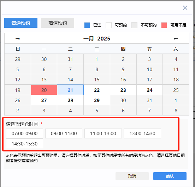Choose January 29 date cell
Image resolution: width=195 pixels, height=187 pixels.
pyautogui.click(x=97, y=100)
